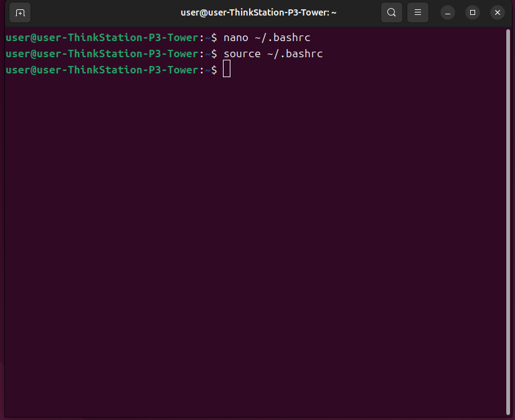Click the terminal cursor at the prompt
The height and width of the screenshot is (420, 515).
(x=227, y=68)
